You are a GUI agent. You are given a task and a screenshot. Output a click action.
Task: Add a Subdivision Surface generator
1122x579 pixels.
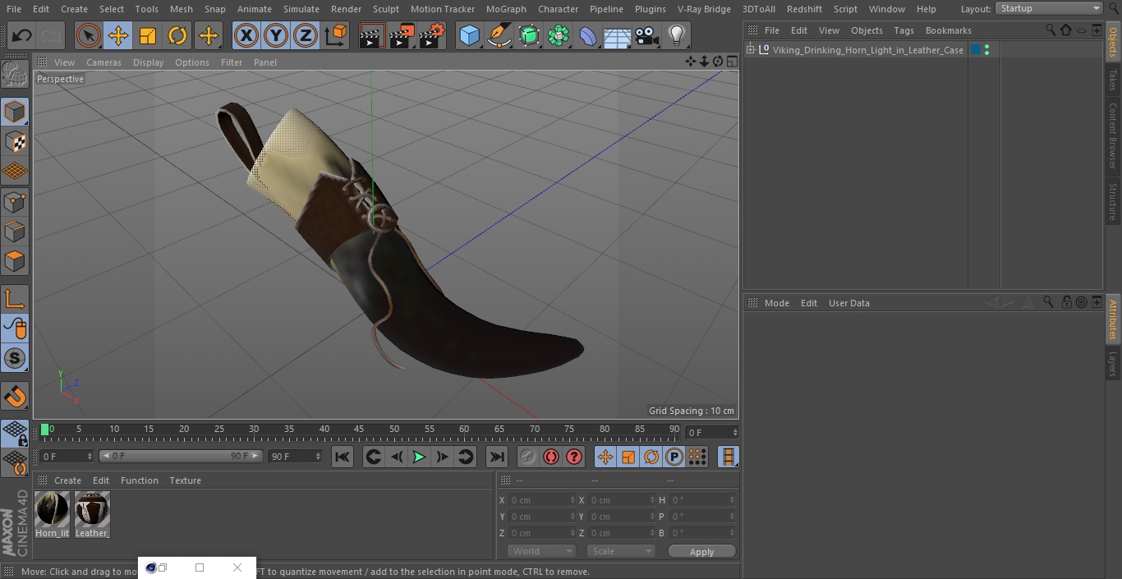coord(529,35)
